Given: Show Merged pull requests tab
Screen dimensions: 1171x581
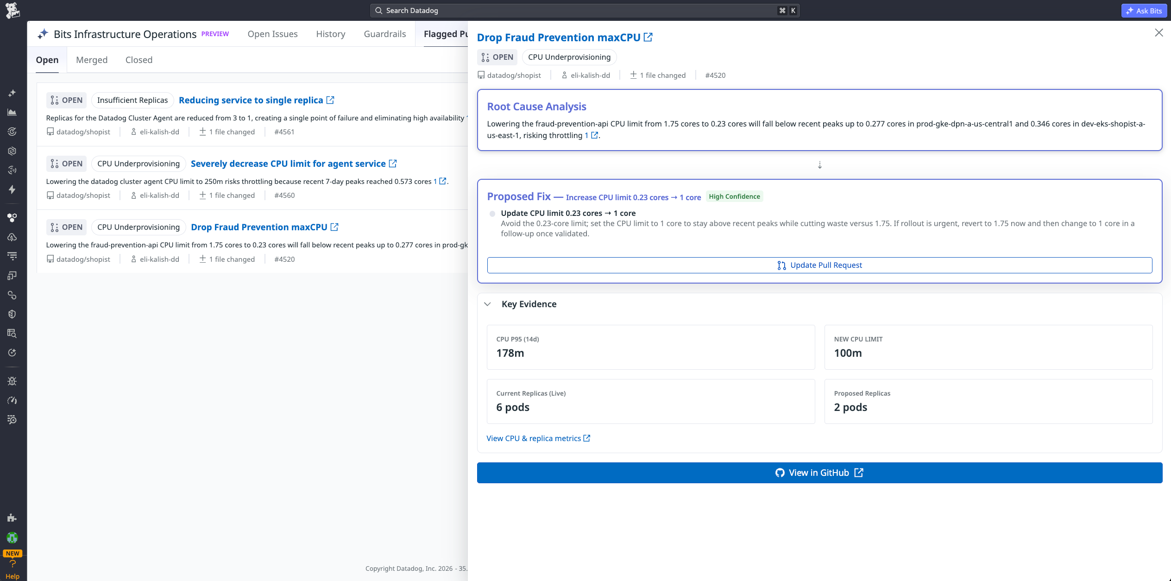Looking at the screenshot, I should coord(92,60).
